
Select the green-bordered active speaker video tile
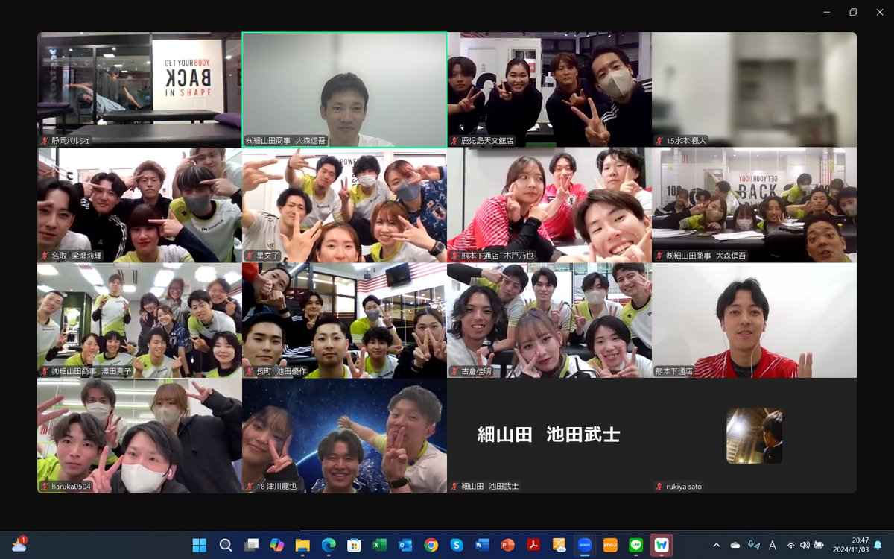344,89
